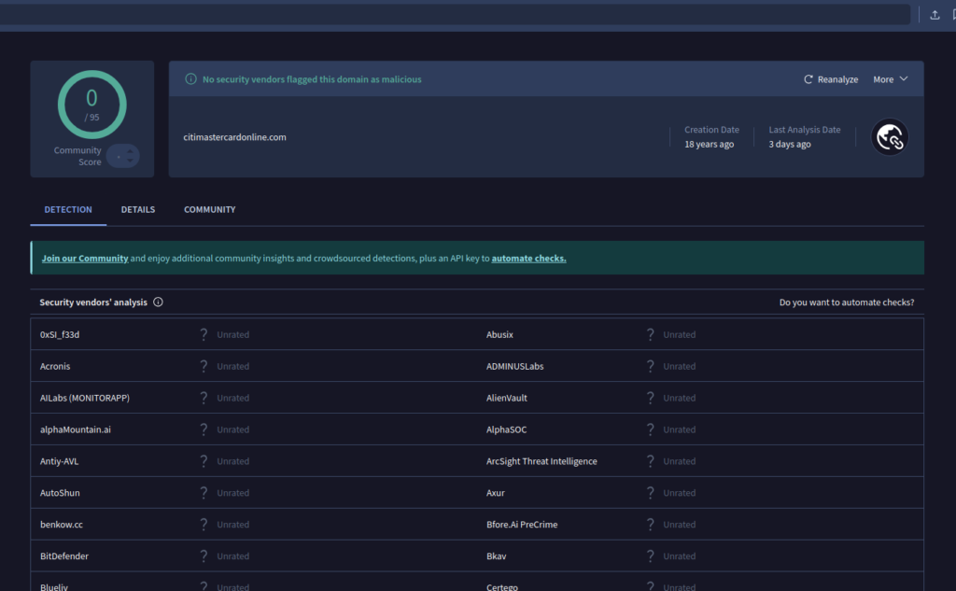The height and width of the screenshot is (591, 956).
Task: Downvote the Community Score for this domain
Action: pos(129,159)
